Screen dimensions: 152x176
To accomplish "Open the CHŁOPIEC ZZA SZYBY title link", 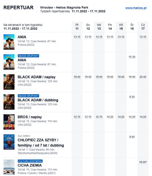I will point(41,143).
